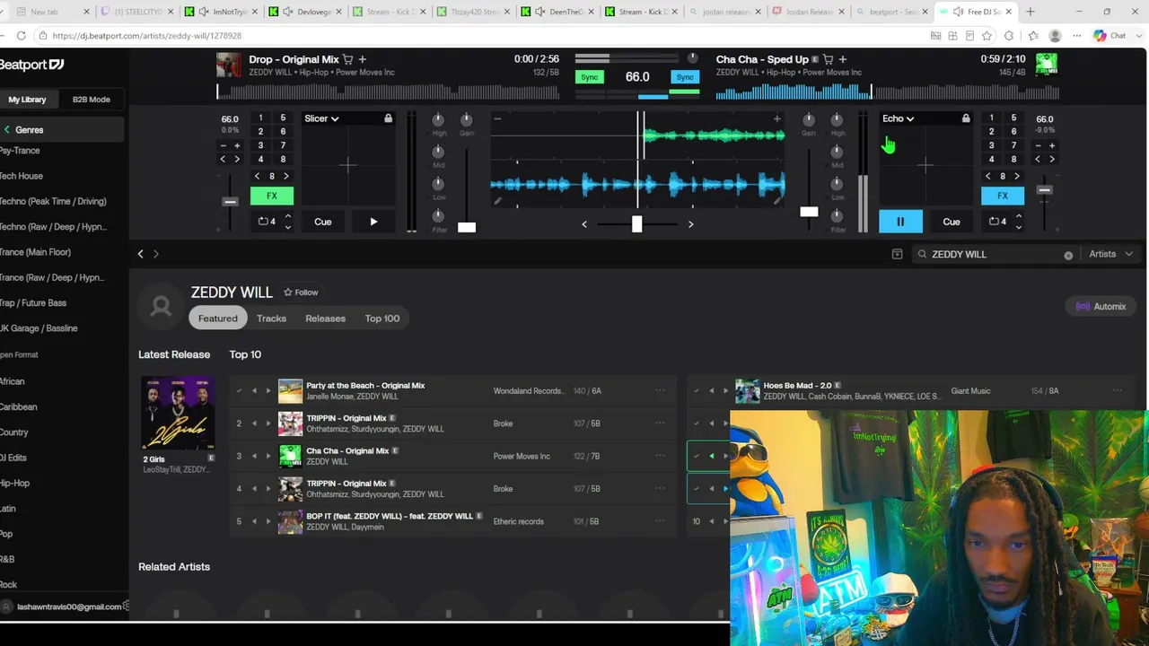Open the Slicer effect dropdown
Viewport: 1149px width, 646px height.
click(x=321, y=118)
